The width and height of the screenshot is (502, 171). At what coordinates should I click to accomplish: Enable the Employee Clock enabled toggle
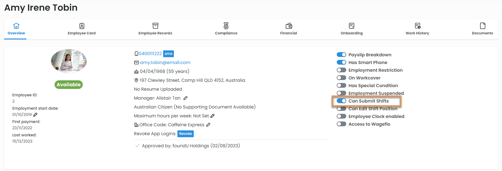click(x=341, y=116)
